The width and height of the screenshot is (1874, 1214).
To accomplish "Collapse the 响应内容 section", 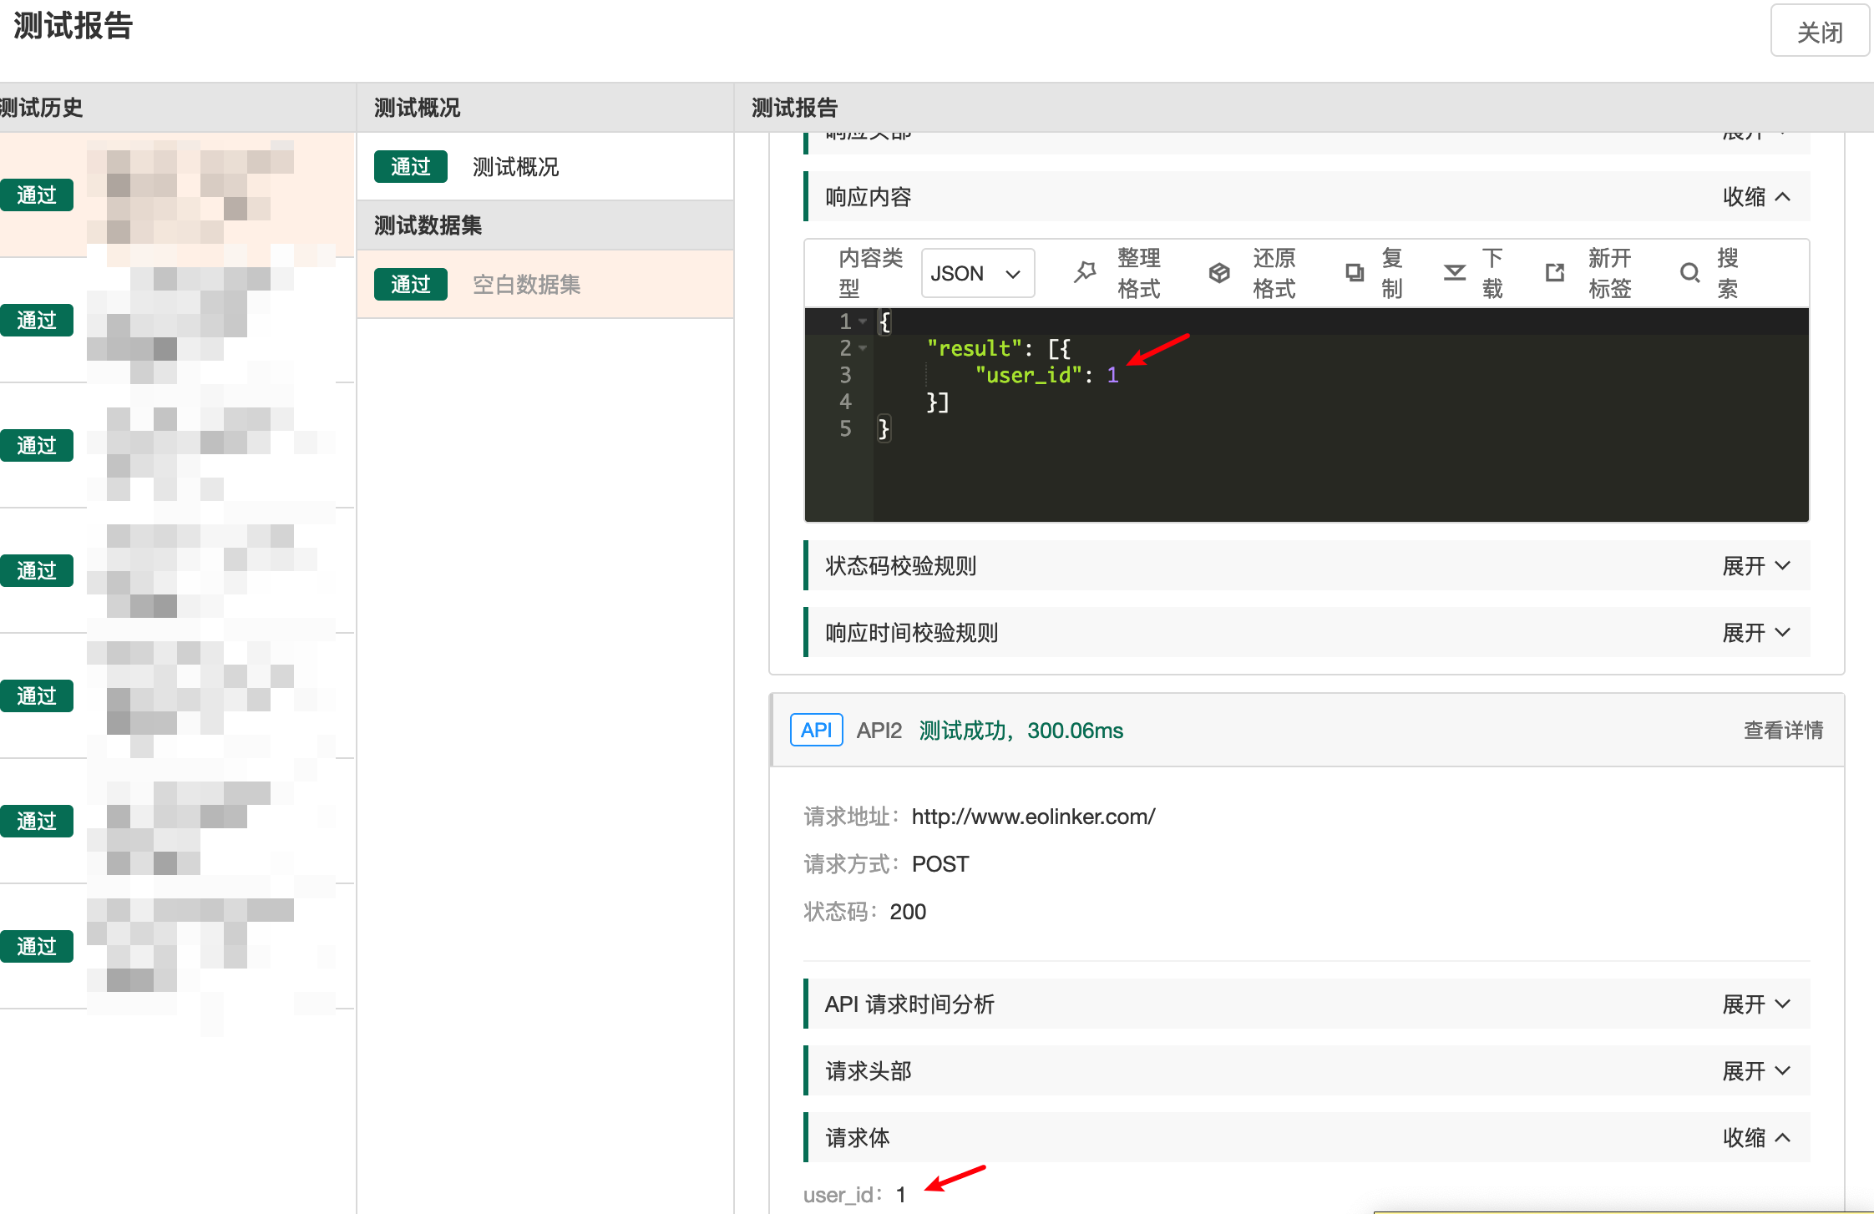I will [x=1756, y=197].
